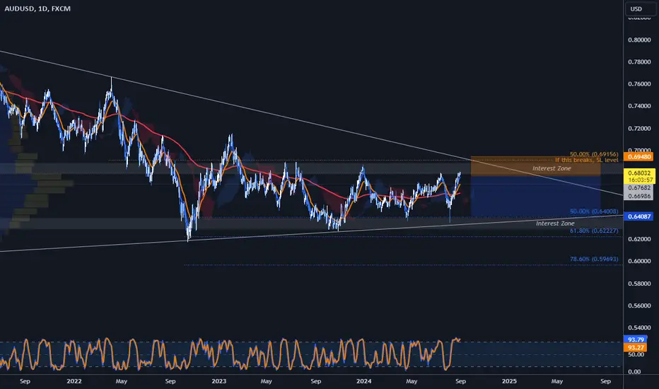Click the 0.74000 price scale label
659x389 pixels.
(639, 106)
